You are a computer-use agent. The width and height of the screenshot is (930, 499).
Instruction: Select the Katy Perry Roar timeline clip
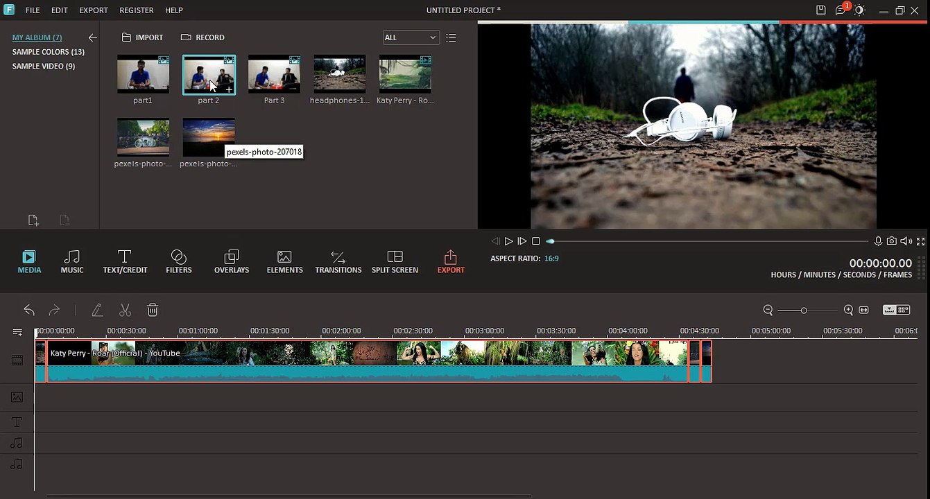[x=367, y=361]
